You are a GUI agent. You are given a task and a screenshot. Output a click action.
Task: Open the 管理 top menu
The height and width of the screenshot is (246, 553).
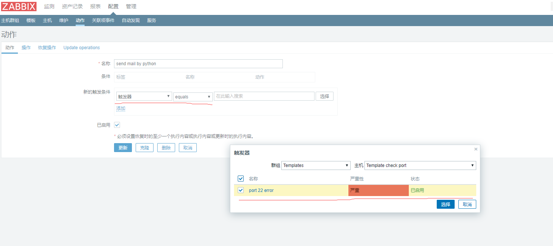tap(131, 7)
